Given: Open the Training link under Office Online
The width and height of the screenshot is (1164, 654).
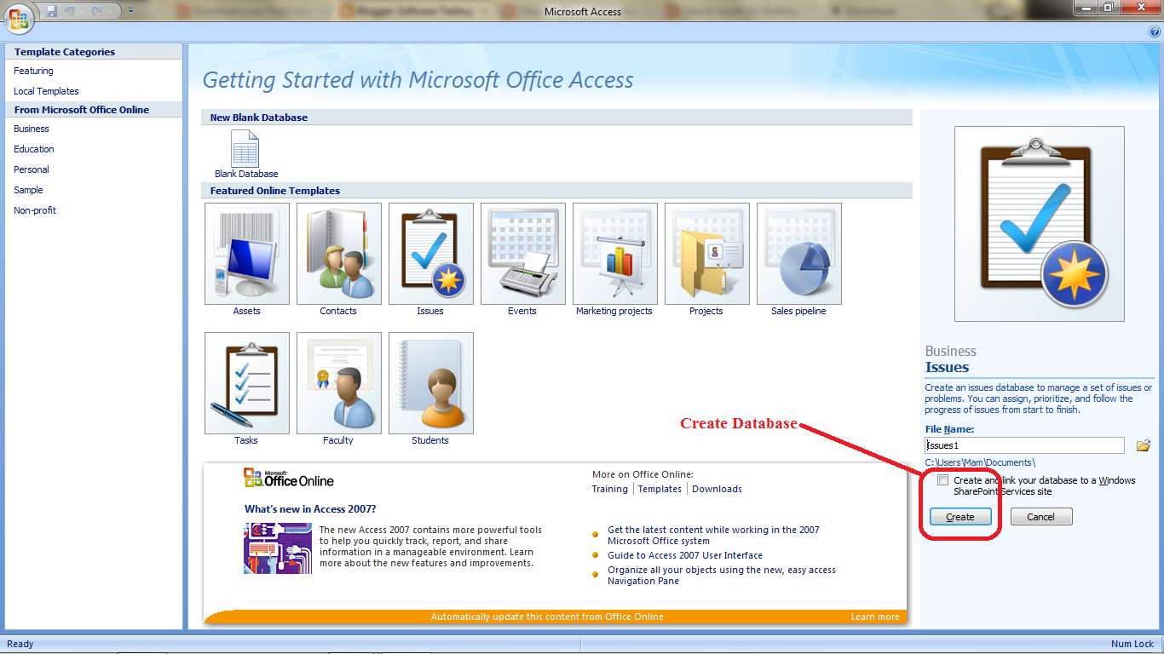Looking at the screenshot, I should (x=610, y=489).
